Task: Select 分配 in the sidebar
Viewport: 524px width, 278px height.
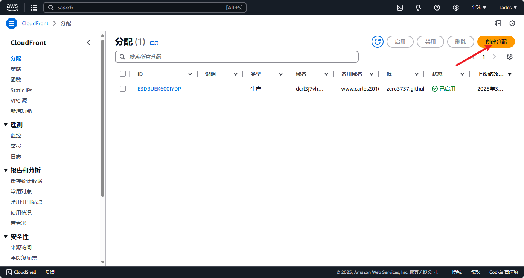Action: 16,59
